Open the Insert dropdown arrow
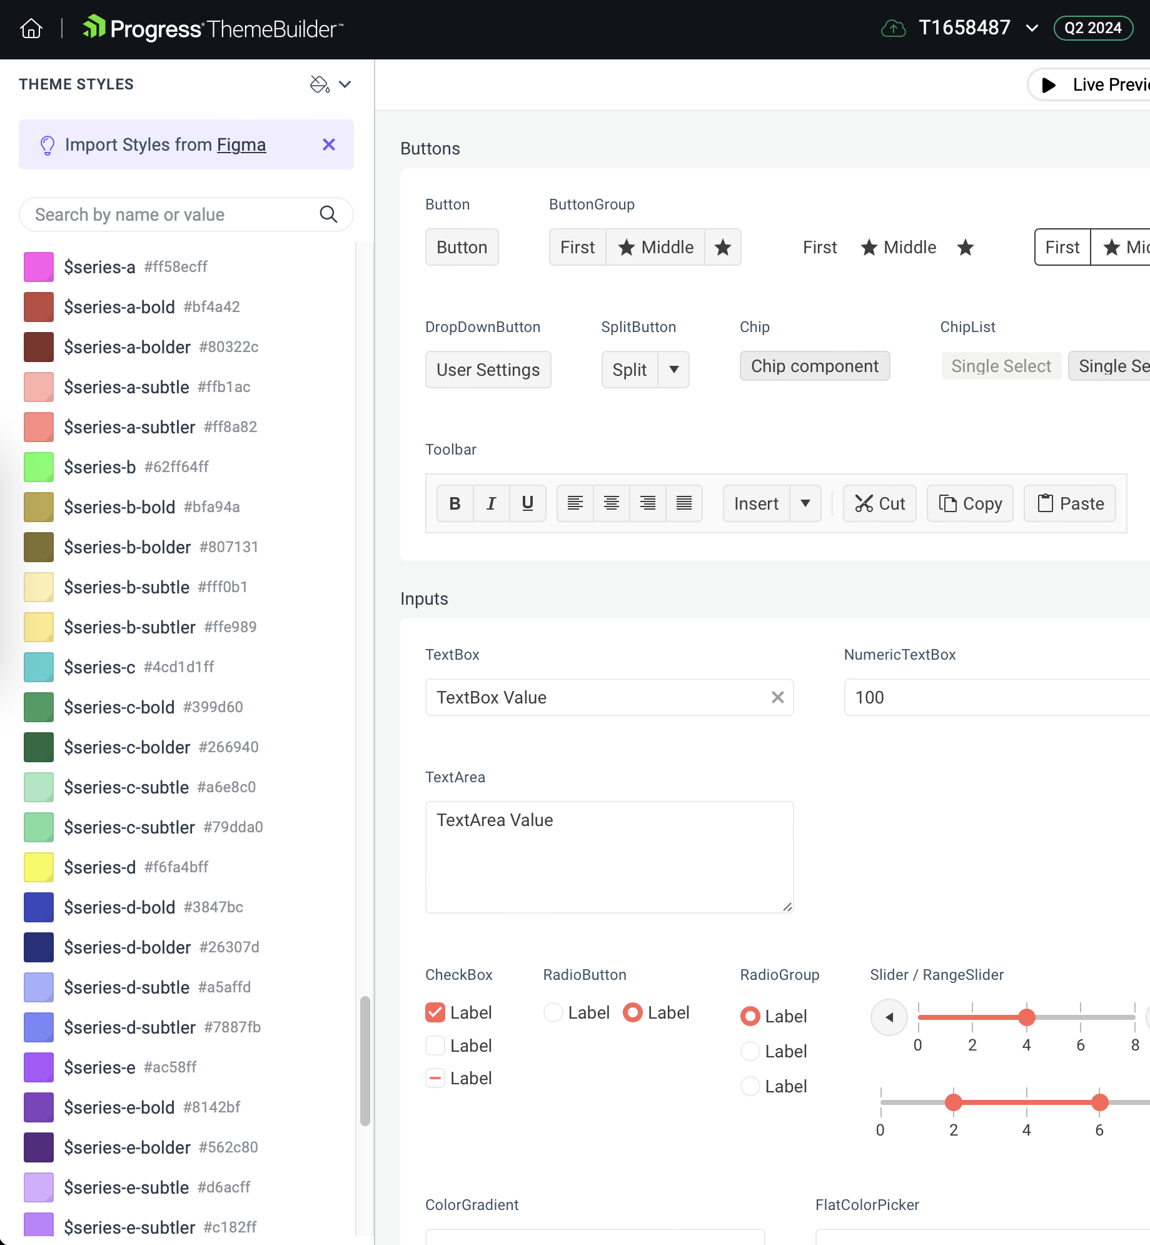 805,503
